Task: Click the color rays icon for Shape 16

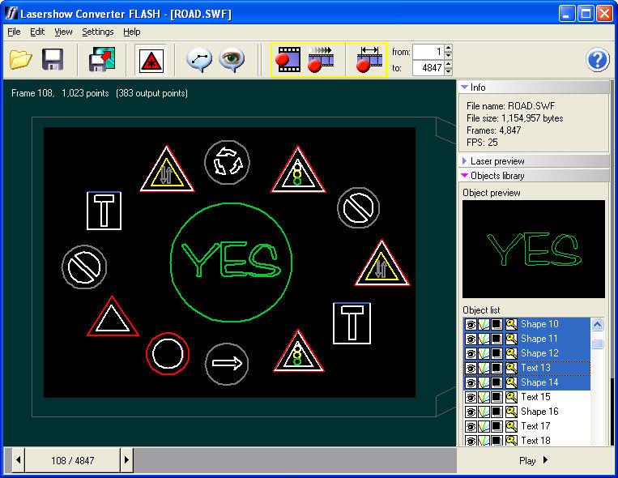Action: [x=483, y=412]
